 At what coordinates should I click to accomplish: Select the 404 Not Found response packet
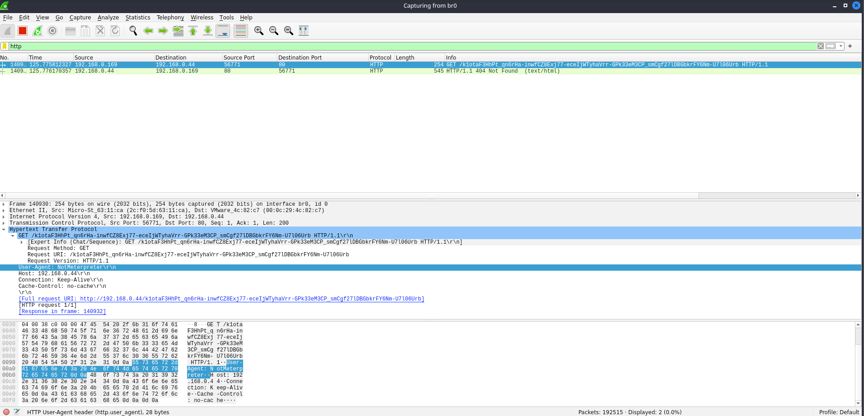(271, 71)
